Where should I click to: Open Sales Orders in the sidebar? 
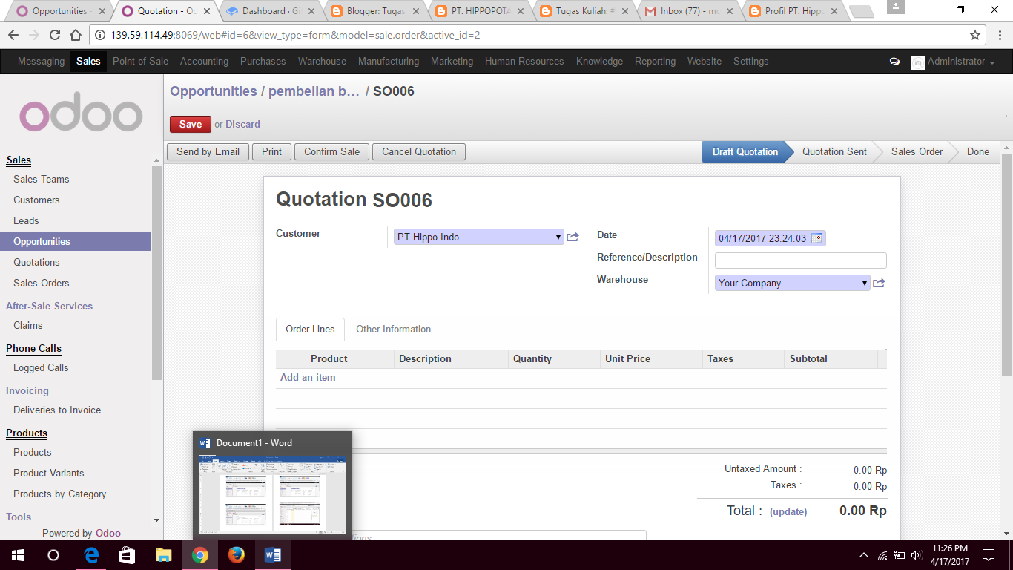(42, 283)
